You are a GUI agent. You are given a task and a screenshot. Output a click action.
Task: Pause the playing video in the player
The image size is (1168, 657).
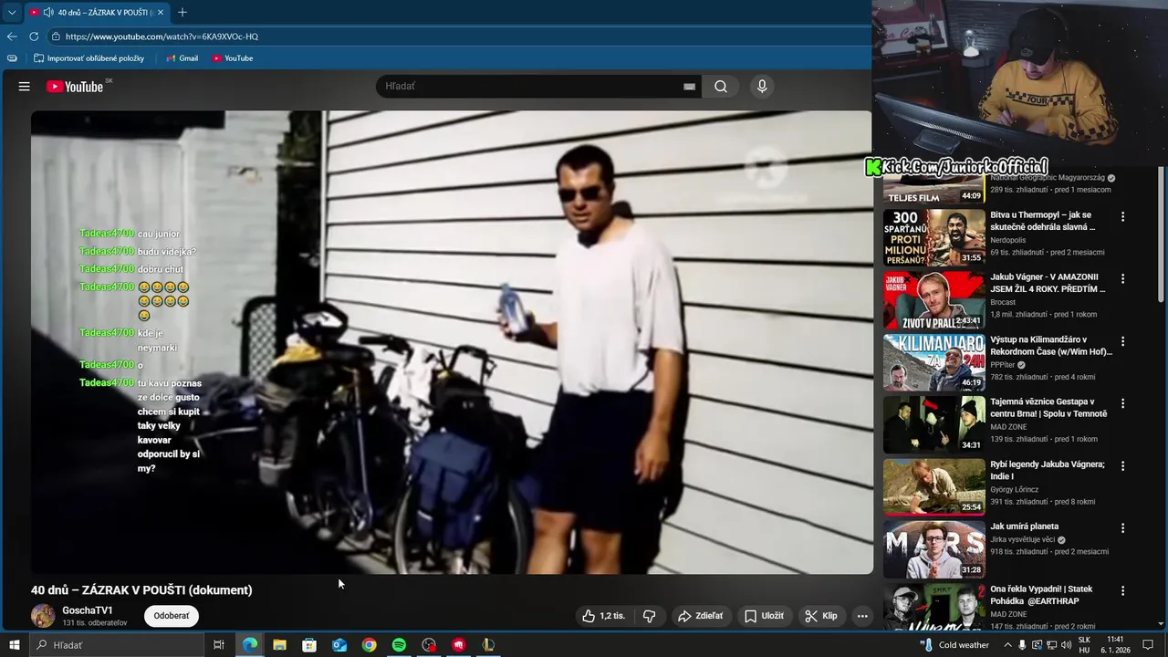tap(451, 342)
